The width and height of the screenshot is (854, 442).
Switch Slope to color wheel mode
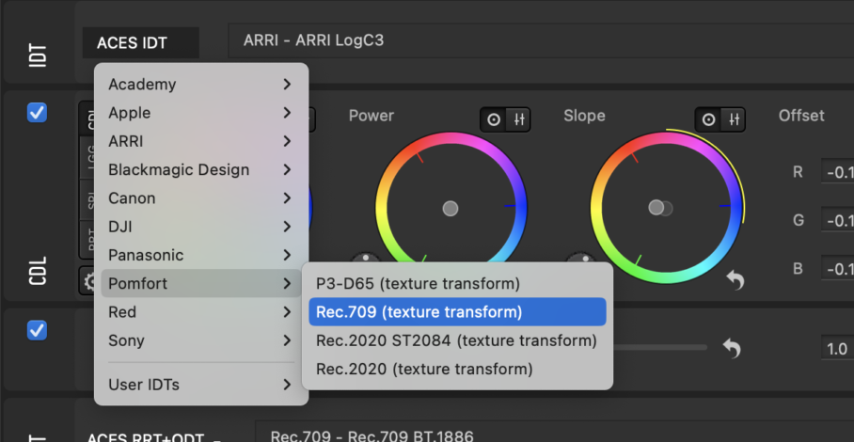click(708, 119)
